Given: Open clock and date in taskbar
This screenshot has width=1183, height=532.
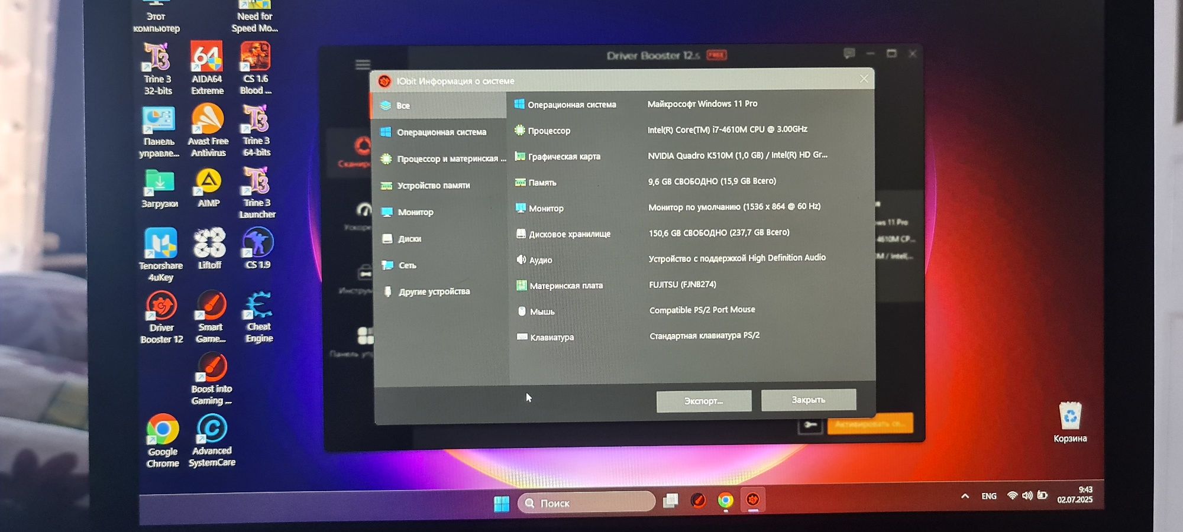Looking at the screenshot, I should coord(1075,495).
